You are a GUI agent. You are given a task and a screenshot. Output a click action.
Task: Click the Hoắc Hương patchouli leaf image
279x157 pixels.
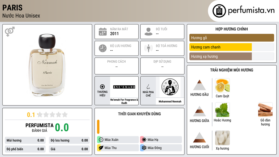(222, 110)
